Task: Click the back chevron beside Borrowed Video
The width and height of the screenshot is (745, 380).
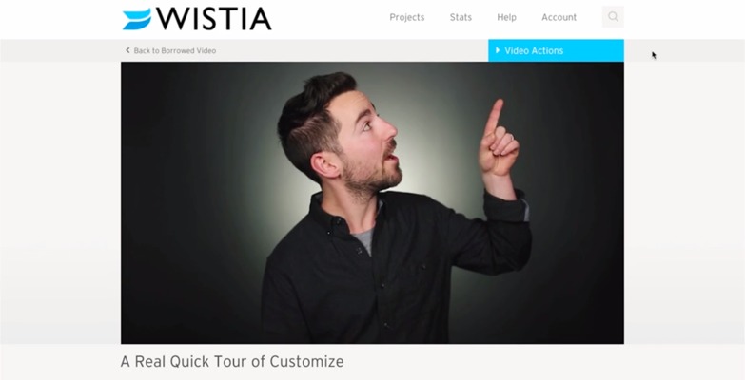Action: tap(127, 50)
